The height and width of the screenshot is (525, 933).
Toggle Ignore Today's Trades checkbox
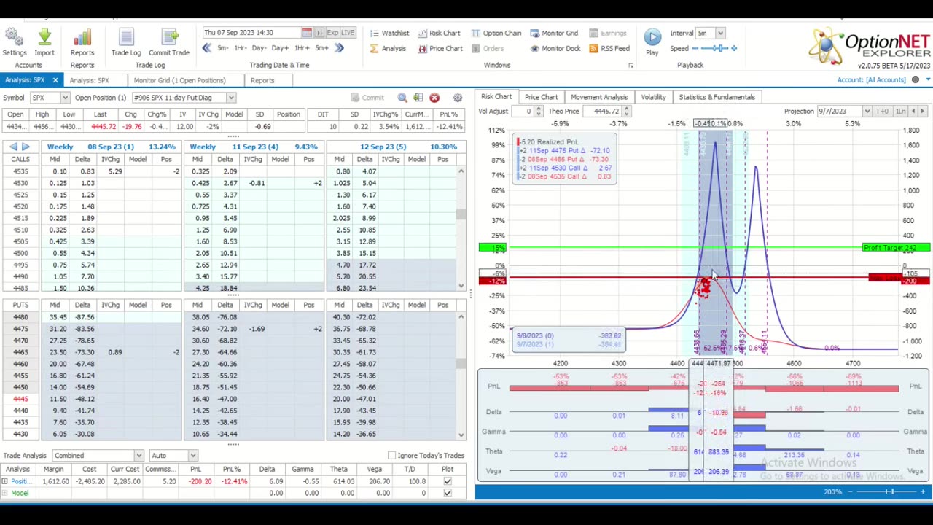pos(391,456)
